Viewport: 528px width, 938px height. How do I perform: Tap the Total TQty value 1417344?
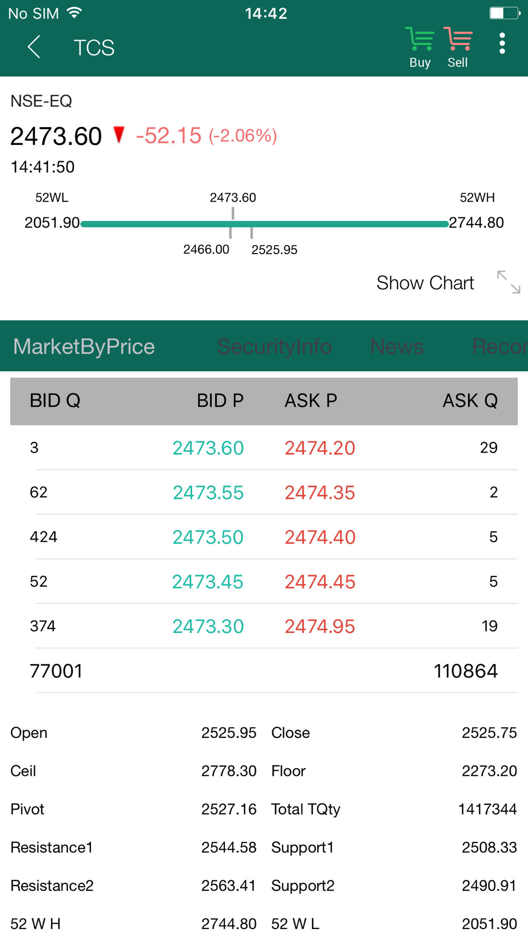487,809
